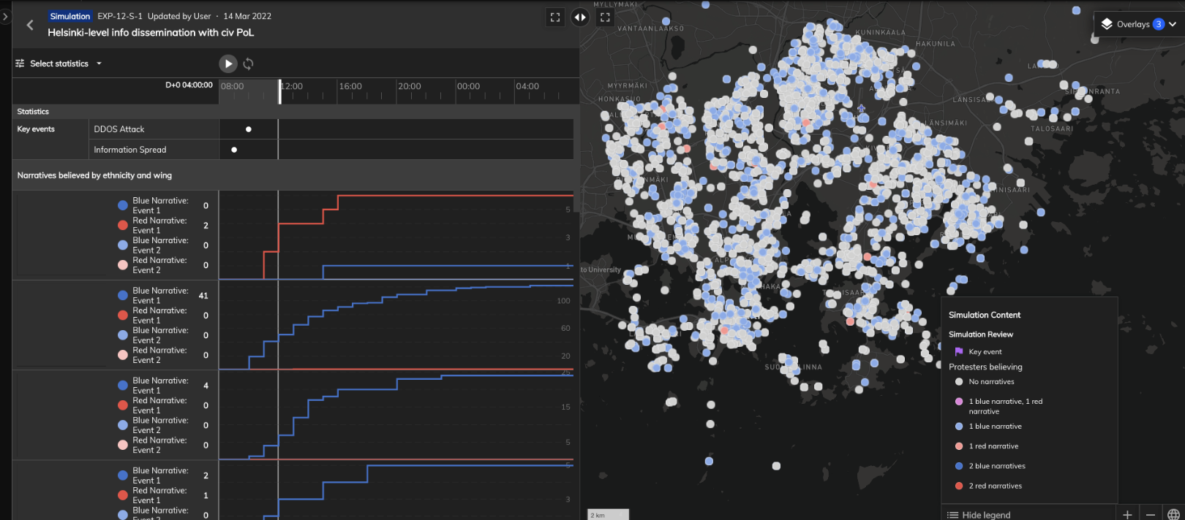Play the simulation timeline
1185x520 pixels.
[228, 64]
